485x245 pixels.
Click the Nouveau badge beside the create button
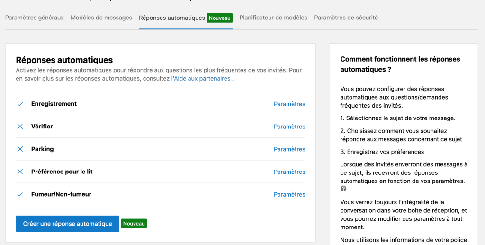coord(134,224)
